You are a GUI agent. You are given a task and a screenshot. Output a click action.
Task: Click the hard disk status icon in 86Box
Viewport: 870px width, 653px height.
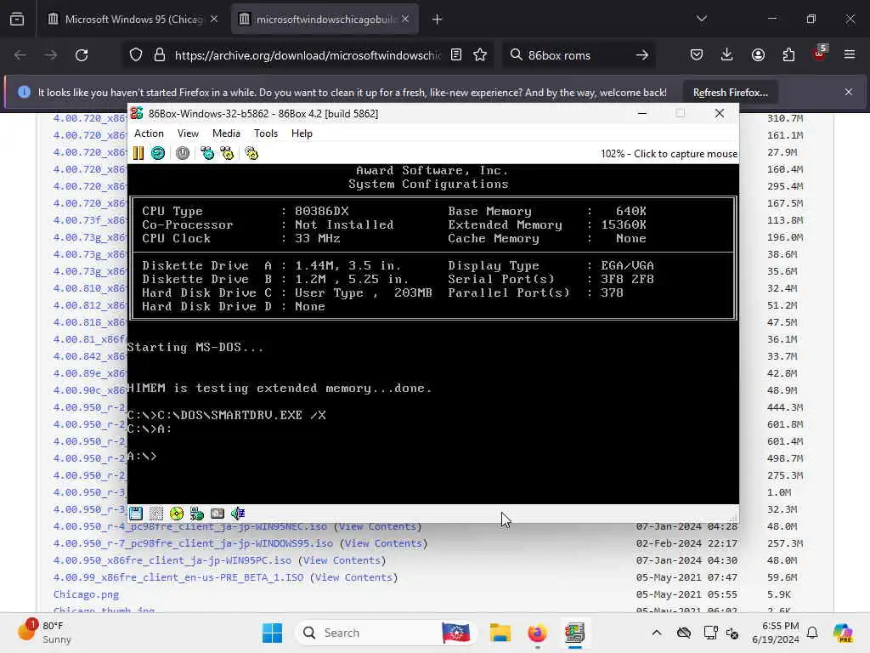click(217, 514)
